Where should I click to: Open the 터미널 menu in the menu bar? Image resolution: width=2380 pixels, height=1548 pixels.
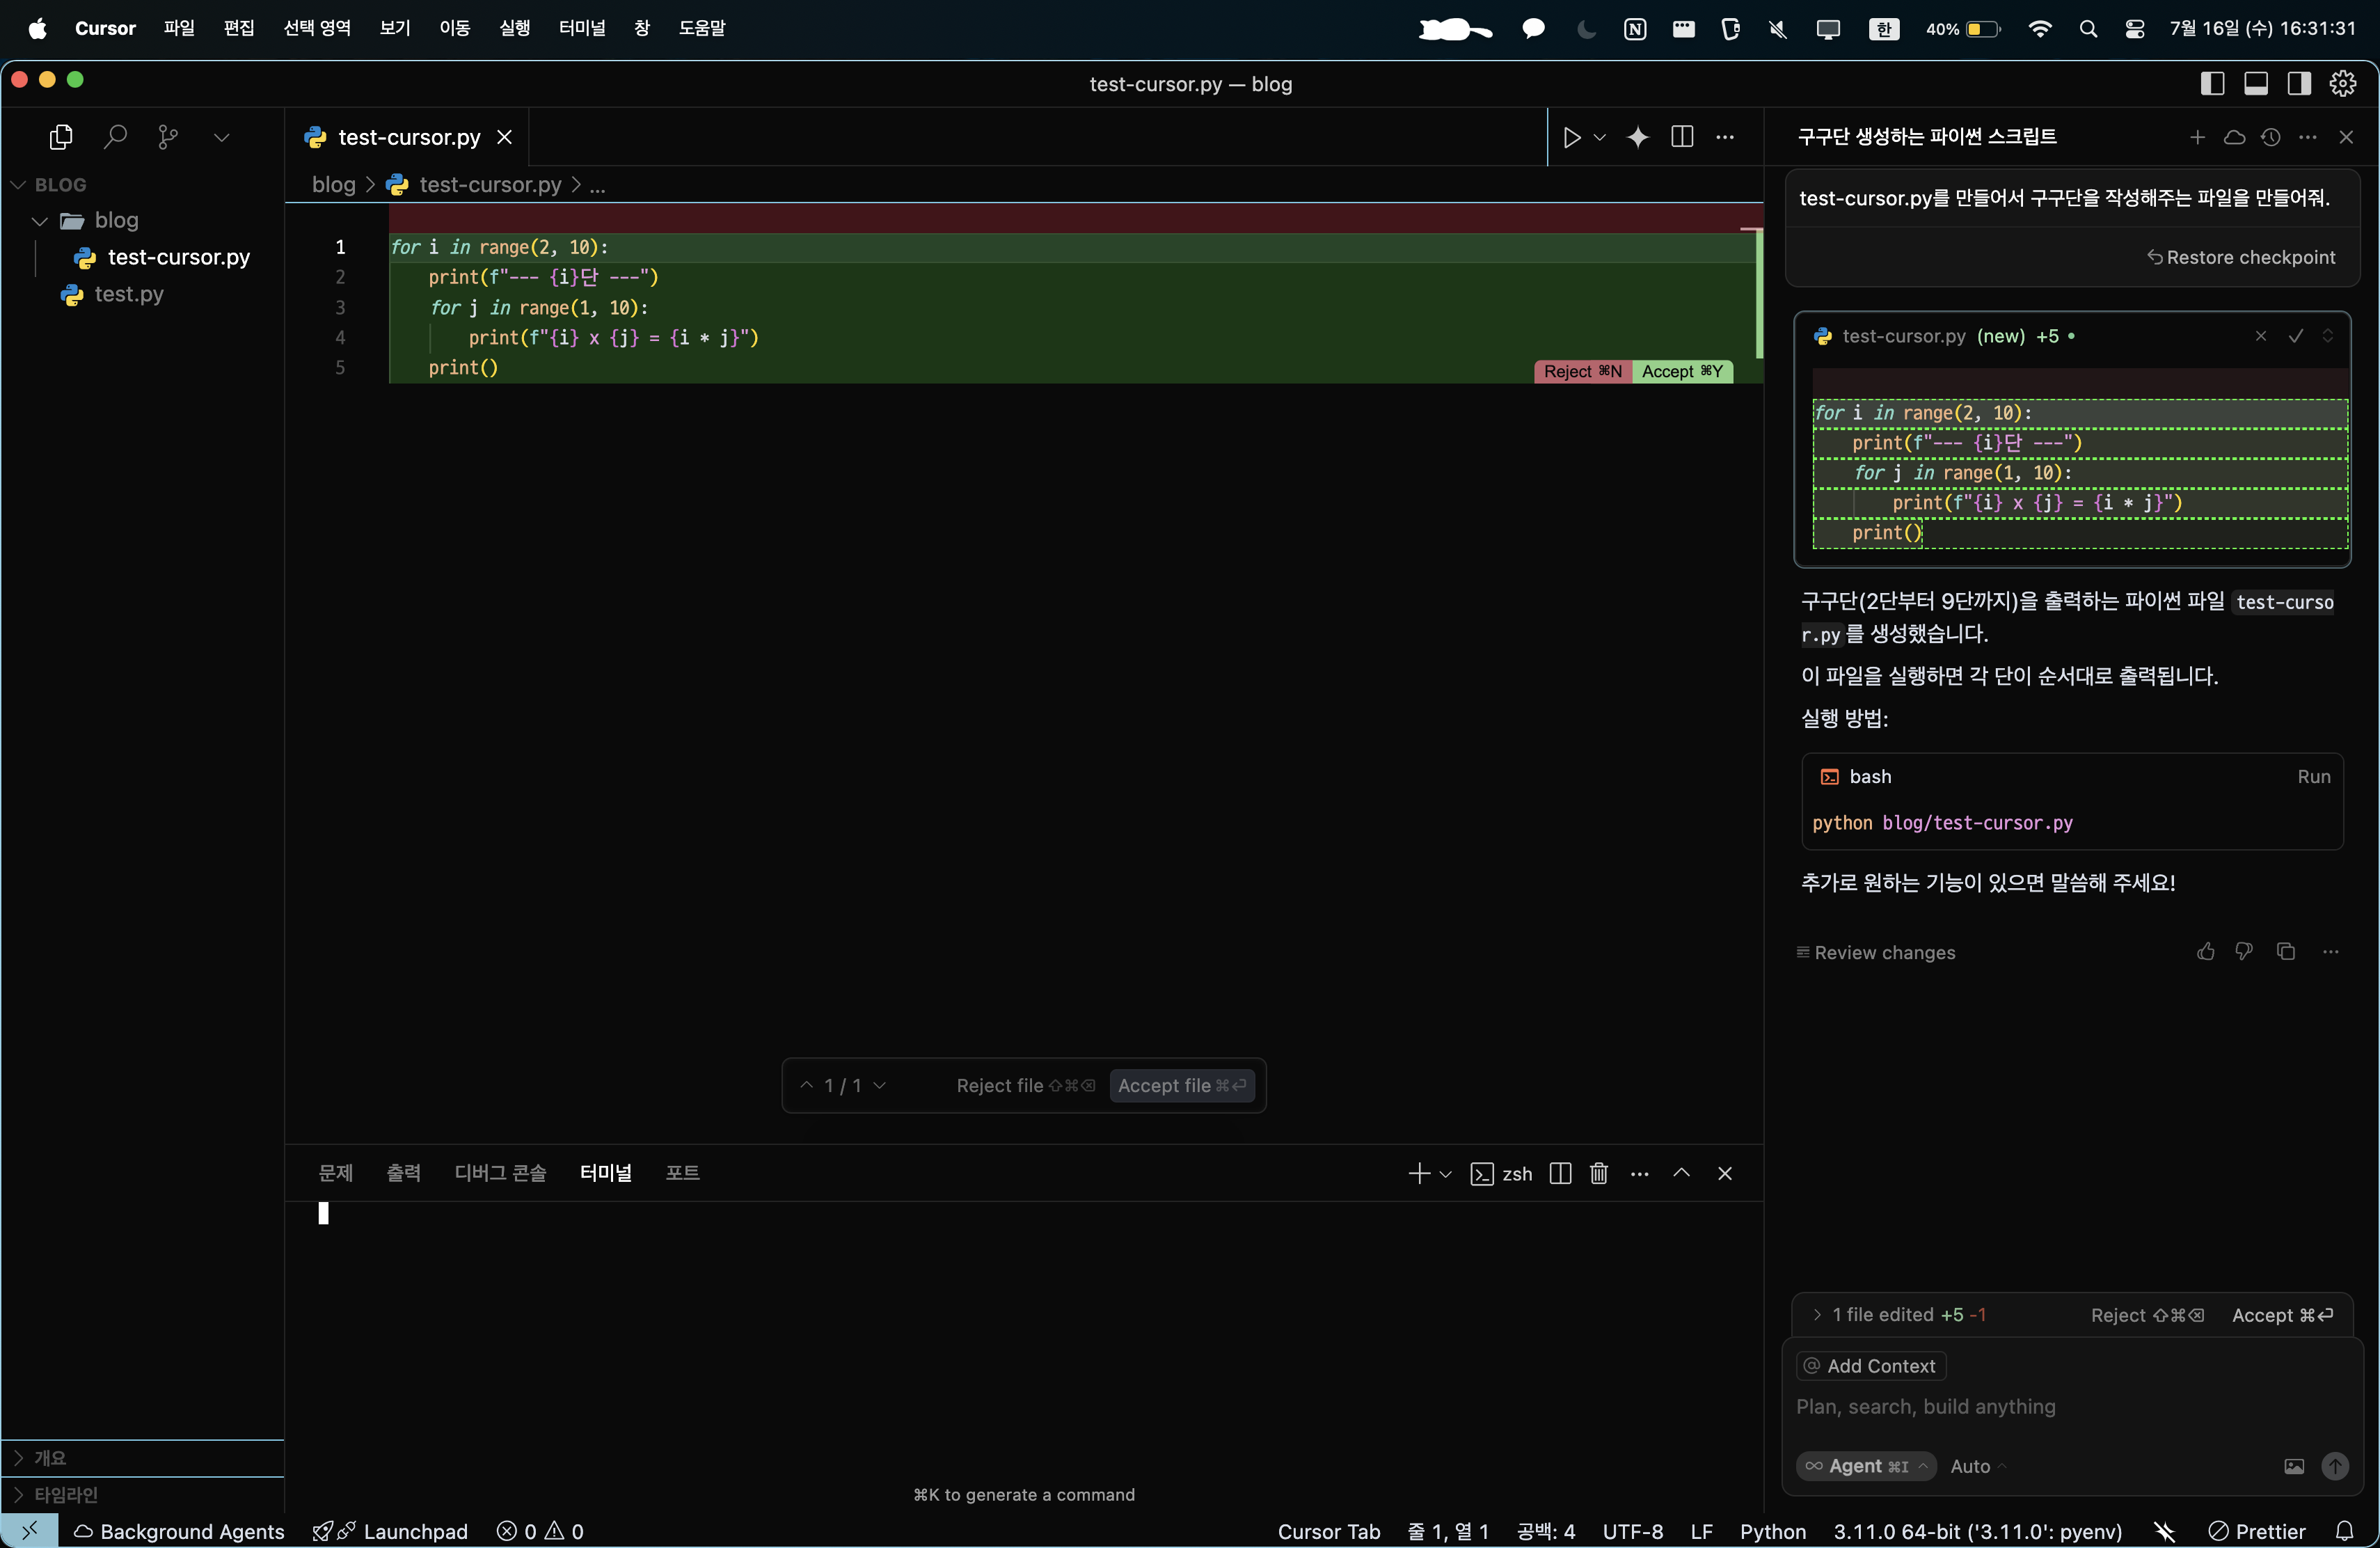(x=582, y=28)
